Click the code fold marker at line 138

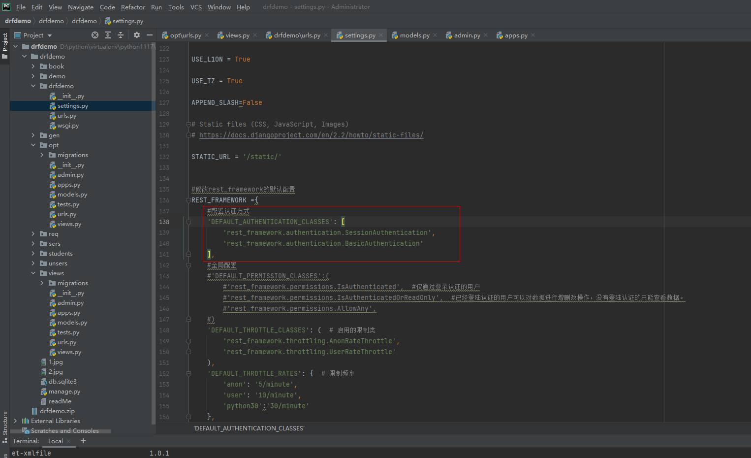click(188, 222)
